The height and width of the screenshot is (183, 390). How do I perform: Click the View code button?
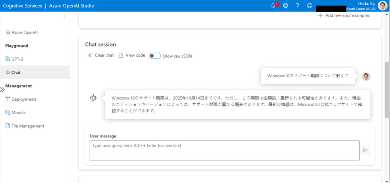(x=132, y=55)
